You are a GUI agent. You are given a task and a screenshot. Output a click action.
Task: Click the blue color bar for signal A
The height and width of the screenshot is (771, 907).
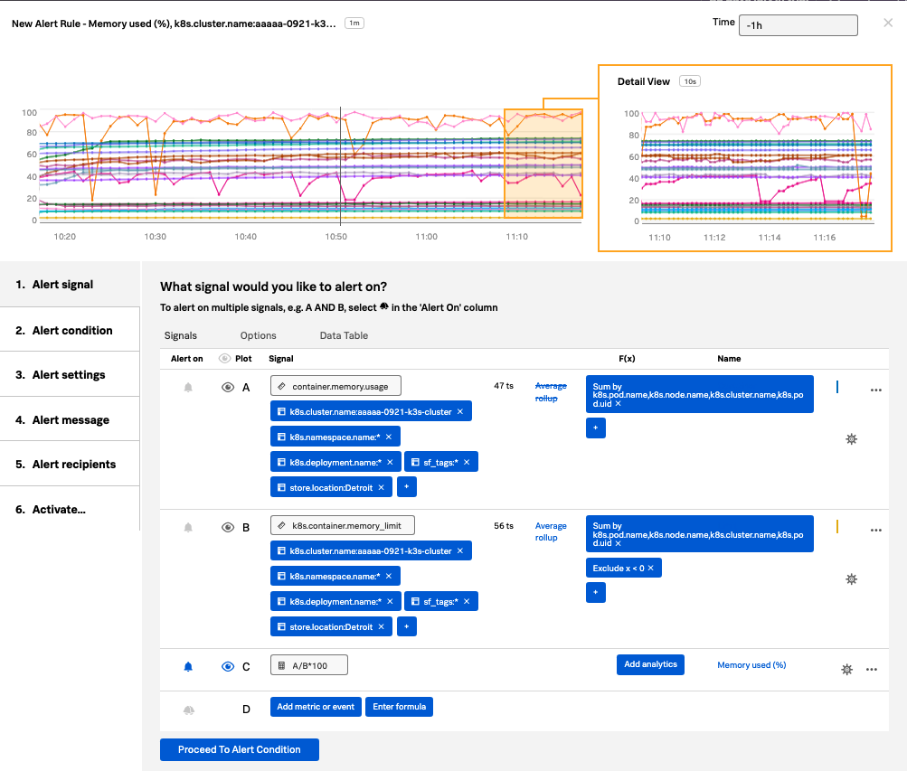[837, 387]
